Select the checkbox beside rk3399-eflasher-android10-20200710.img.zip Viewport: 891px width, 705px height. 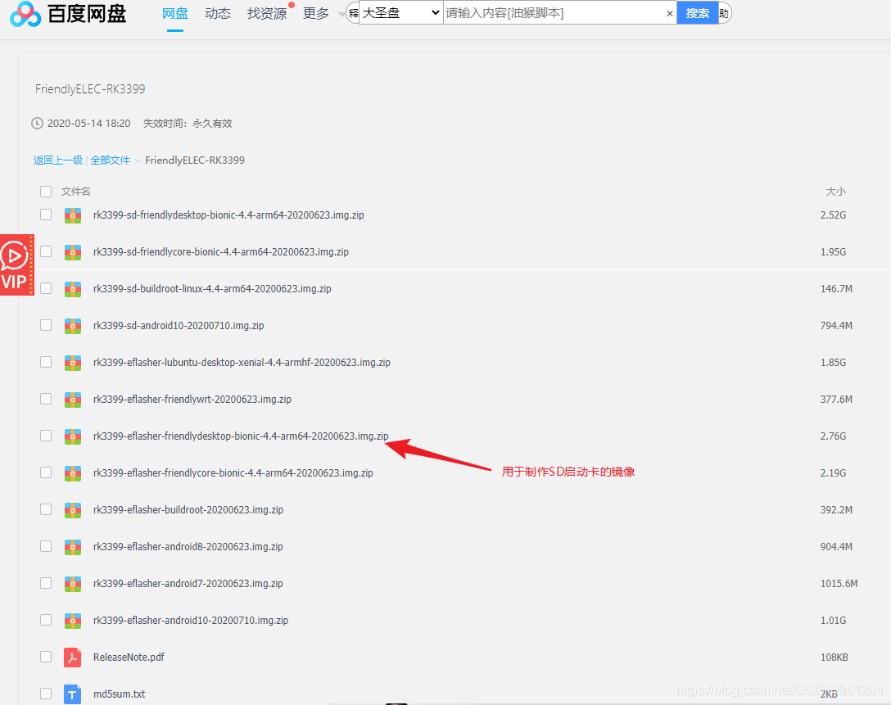(45, 620)
